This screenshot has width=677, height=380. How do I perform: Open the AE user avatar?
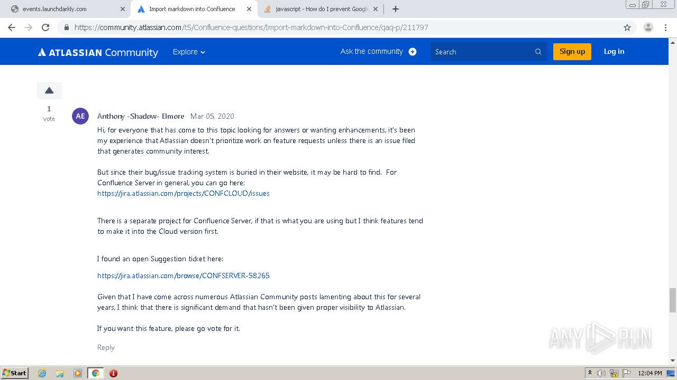80,116
